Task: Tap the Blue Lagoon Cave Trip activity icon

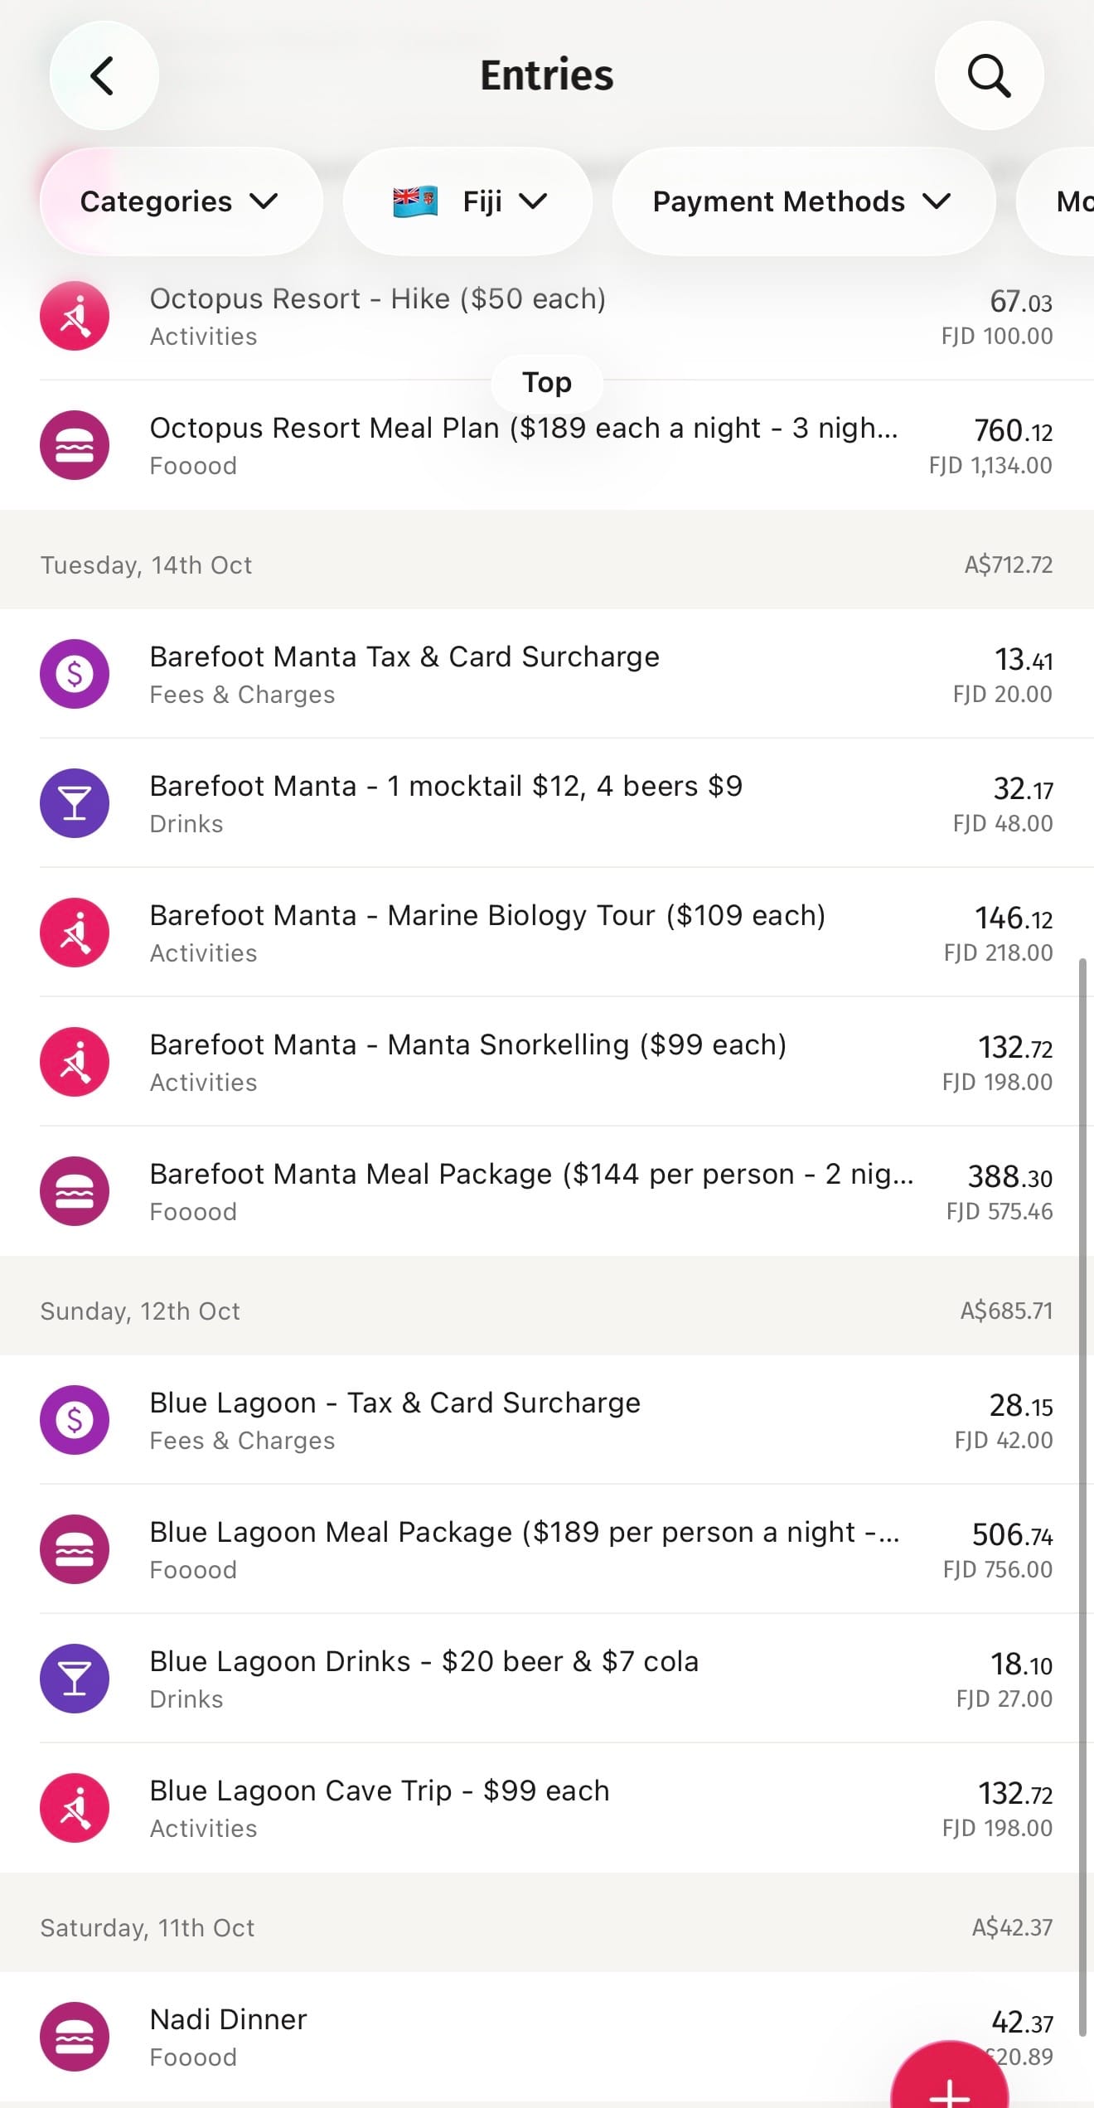Action: [x=75, y=1808]
